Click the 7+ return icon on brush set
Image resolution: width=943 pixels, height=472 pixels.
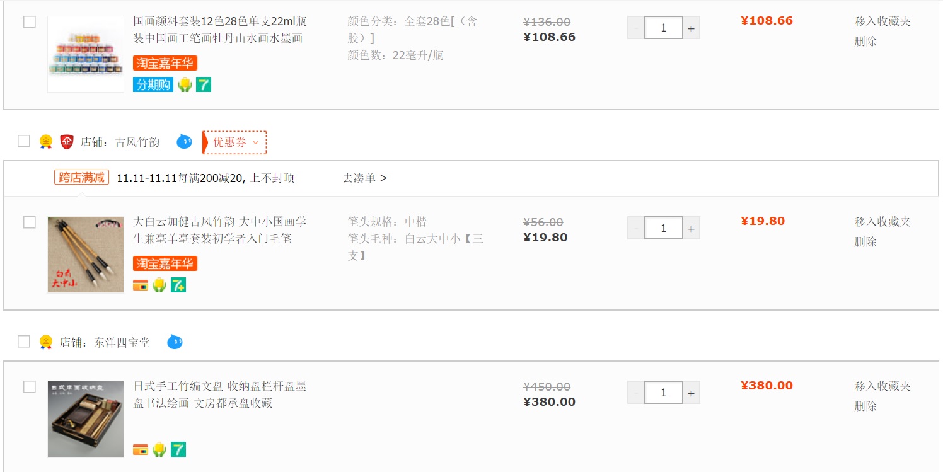178,285
